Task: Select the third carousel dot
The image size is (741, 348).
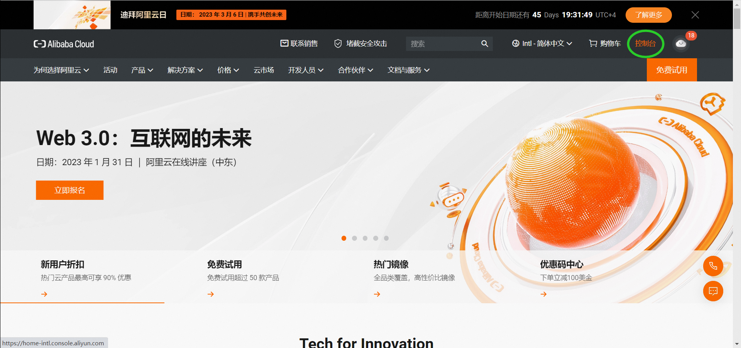Action: [365, 238]
